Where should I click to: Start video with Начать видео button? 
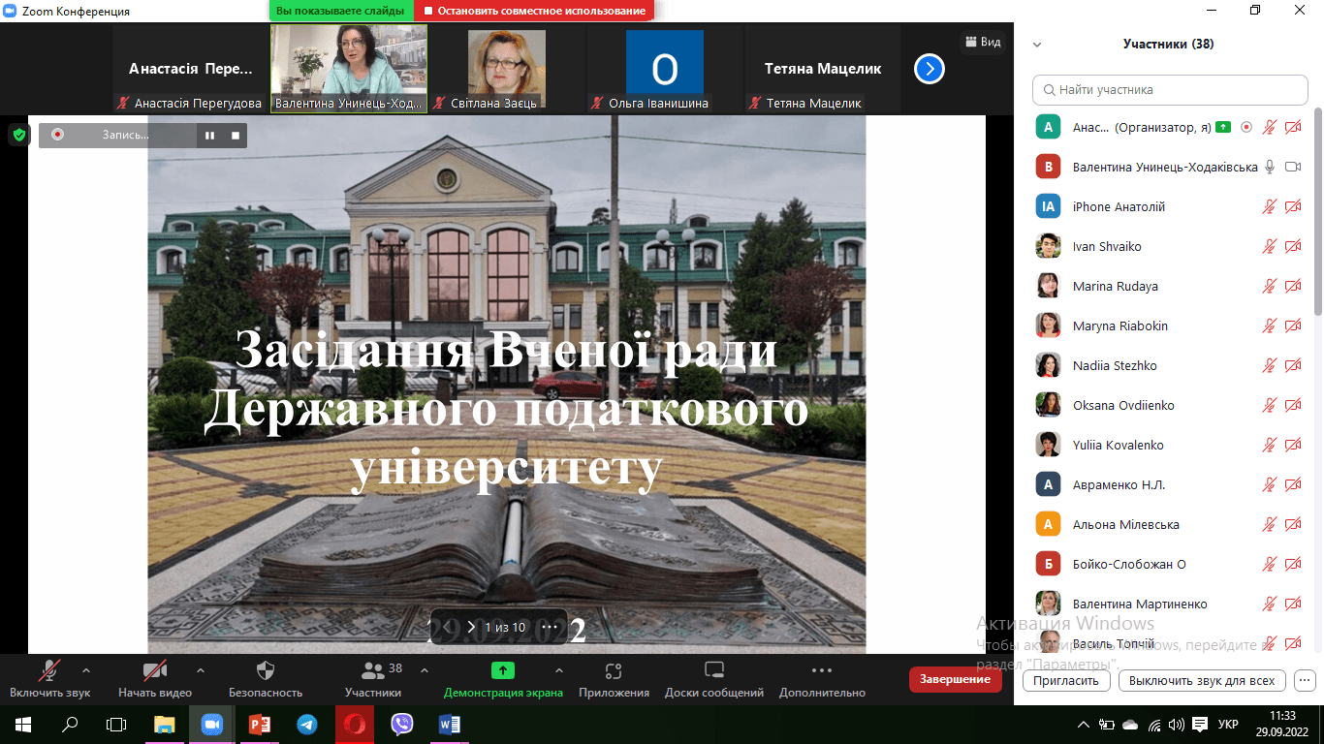point(155,679)
